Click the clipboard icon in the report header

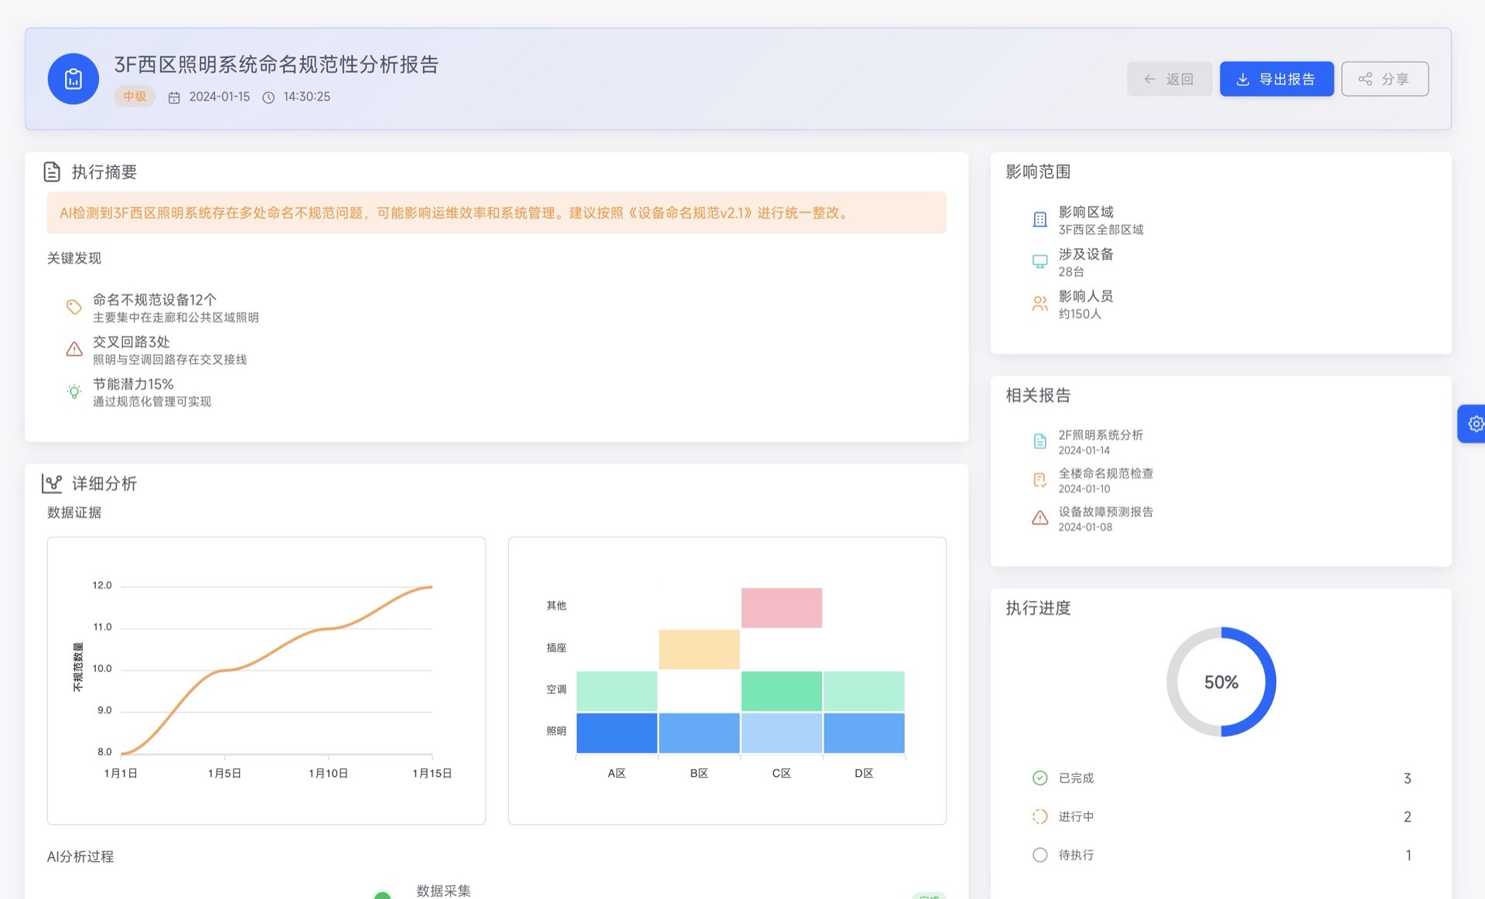coord(73,78)
